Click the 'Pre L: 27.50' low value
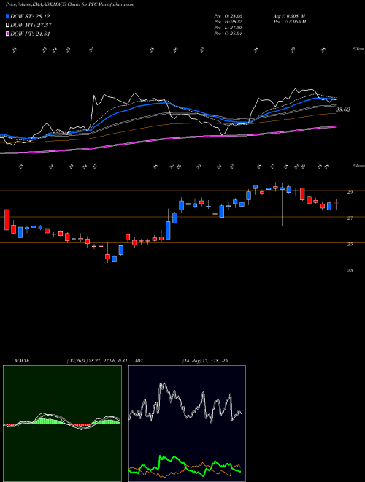Screen dimensions: 365x482 point(228,28)
